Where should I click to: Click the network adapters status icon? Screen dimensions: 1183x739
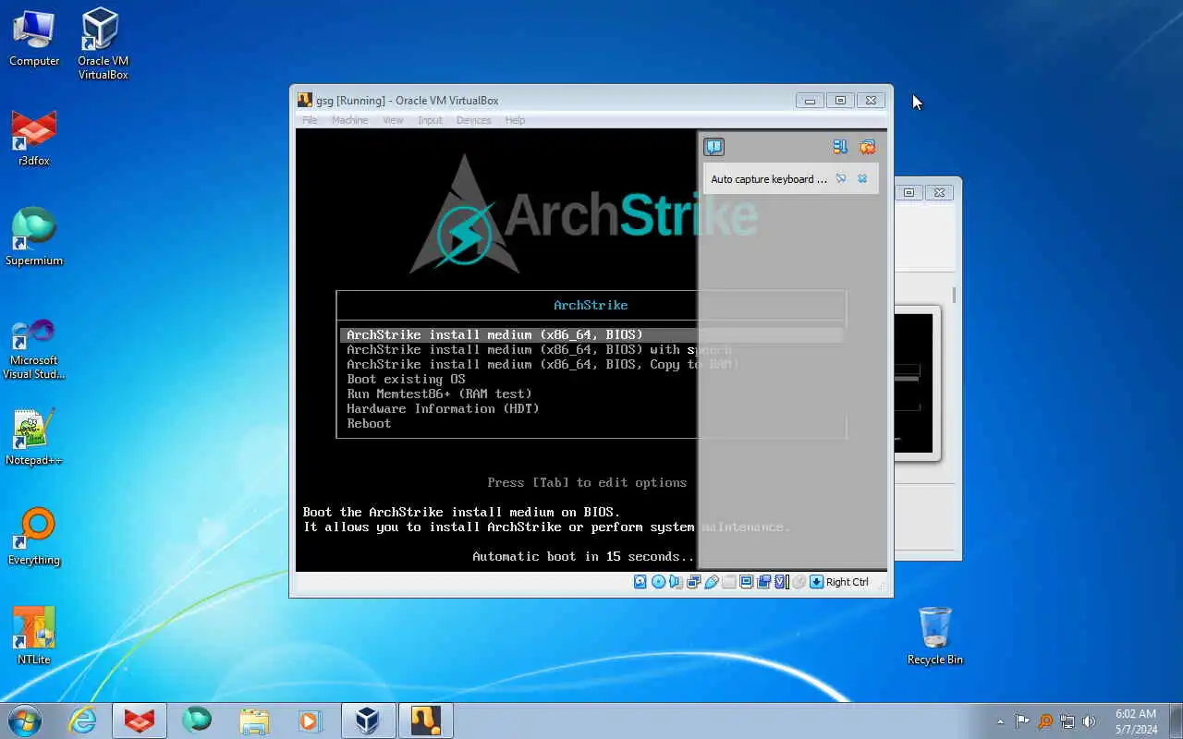pyautogui.click(x=693, y=582)
